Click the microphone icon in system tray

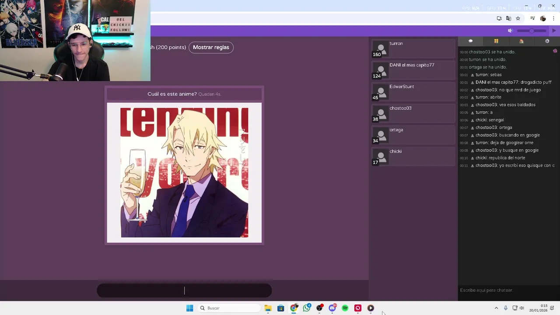click(x=506, y=308)
